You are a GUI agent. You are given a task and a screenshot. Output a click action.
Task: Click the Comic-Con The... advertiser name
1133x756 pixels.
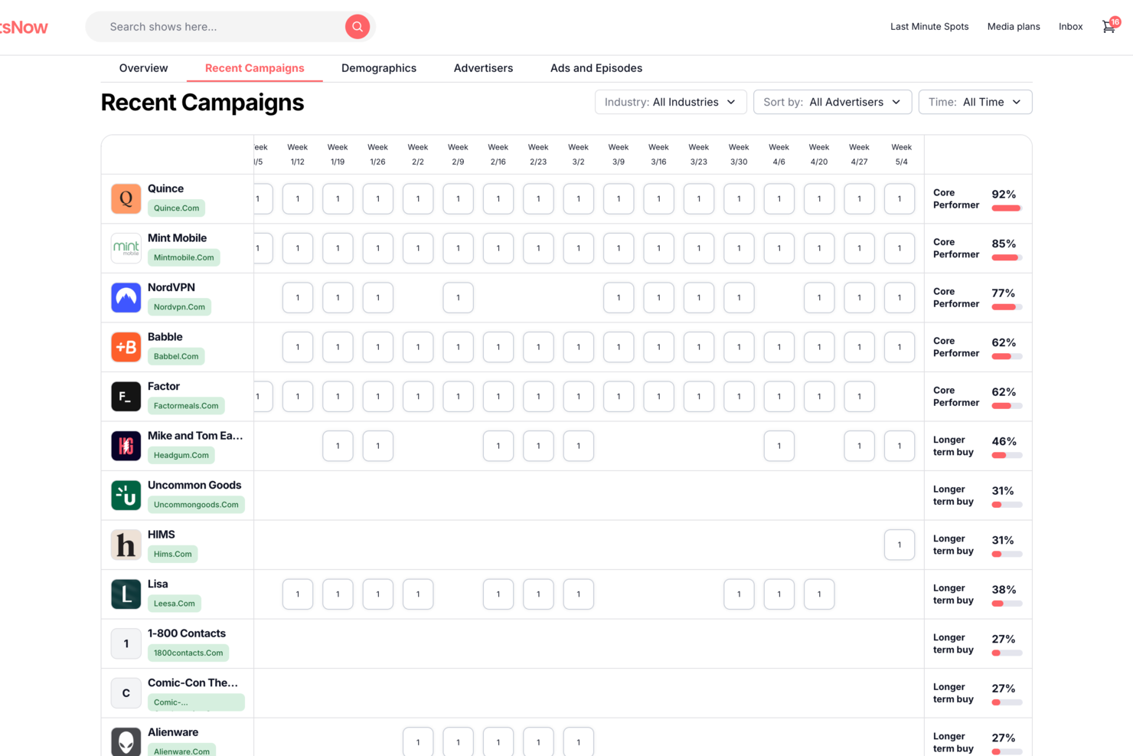(x=193, y=683)
